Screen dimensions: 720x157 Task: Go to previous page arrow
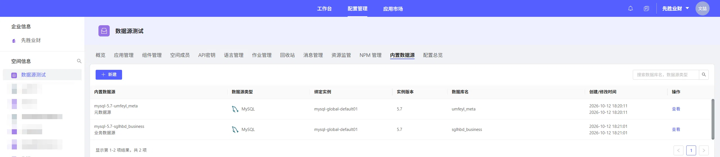[678, 151]
